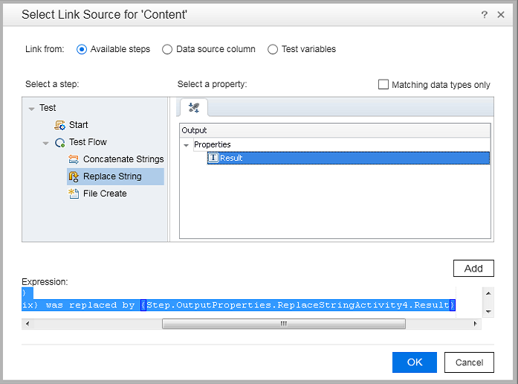Screen dimensions: 518x384
Task: Click the File Create step icon
Action: pyautogui.click(x=74, y=193)
